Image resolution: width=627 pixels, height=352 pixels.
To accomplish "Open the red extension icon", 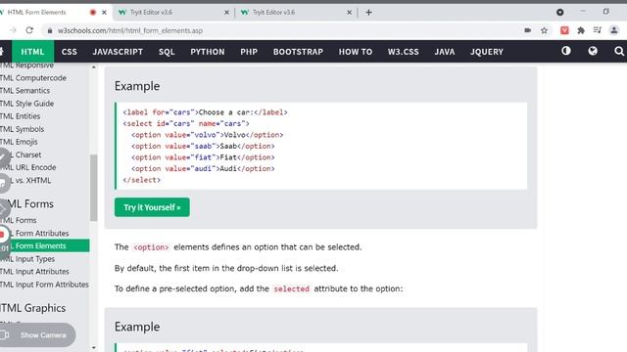I will [x=564, y=30].
